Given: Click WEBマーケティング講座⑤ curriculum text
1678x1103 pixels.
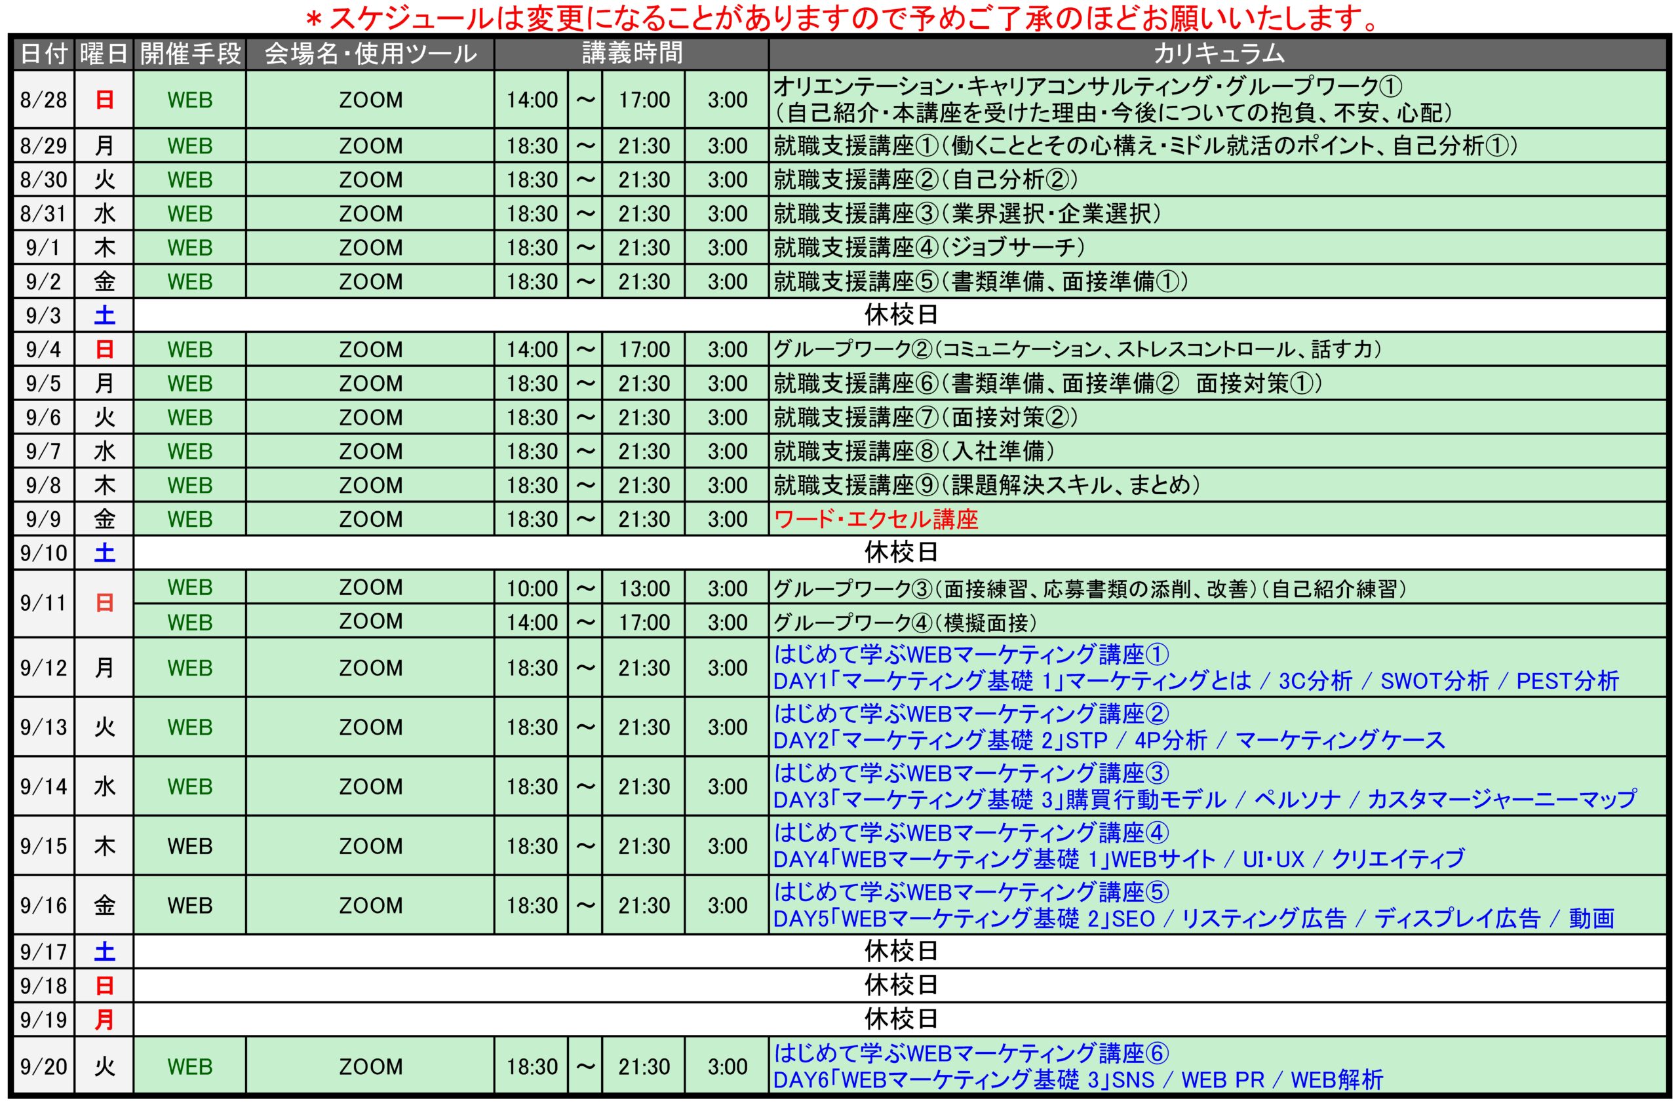Looking at the screenshot, I should pos(1194,905).
